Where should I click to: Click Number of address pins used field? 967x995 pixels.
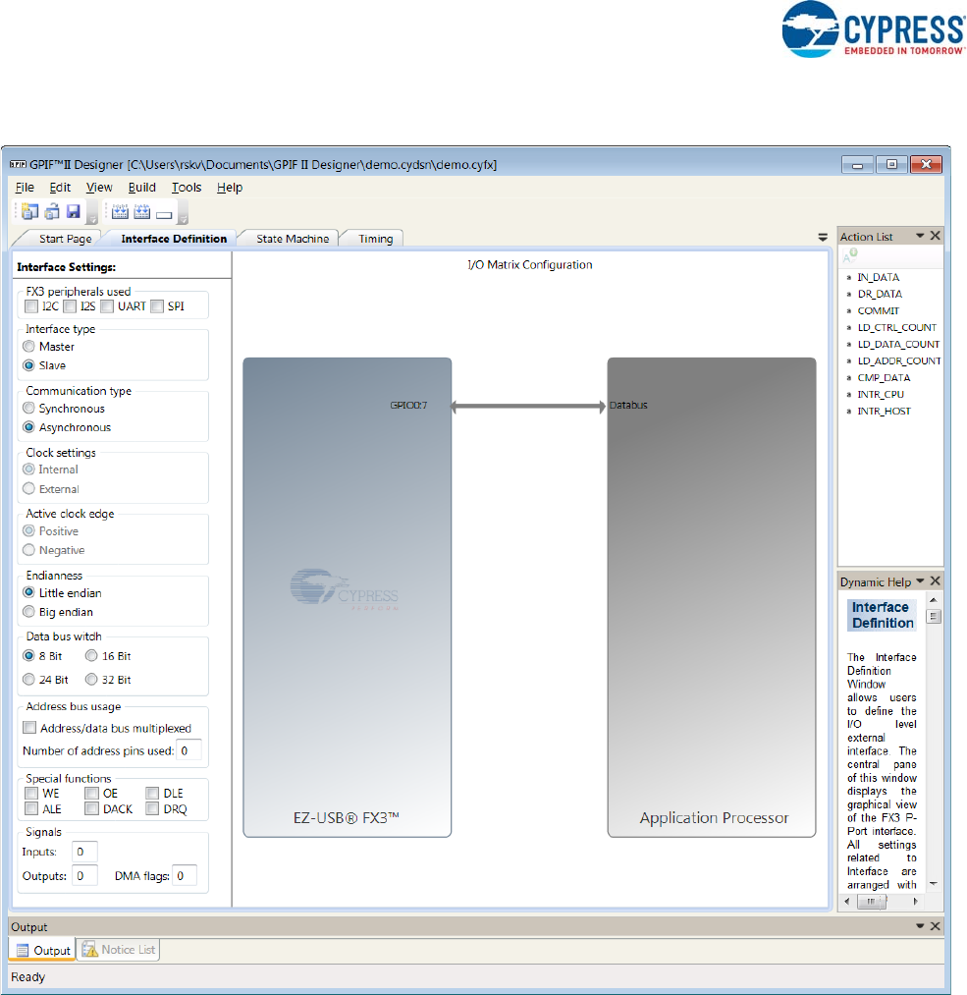coord(188,750)
